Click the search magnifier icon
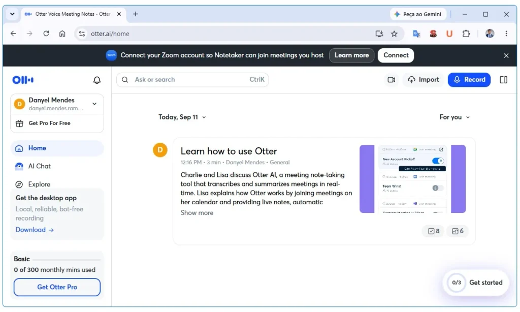The image size is (520, 312). [x=125, y=80]
